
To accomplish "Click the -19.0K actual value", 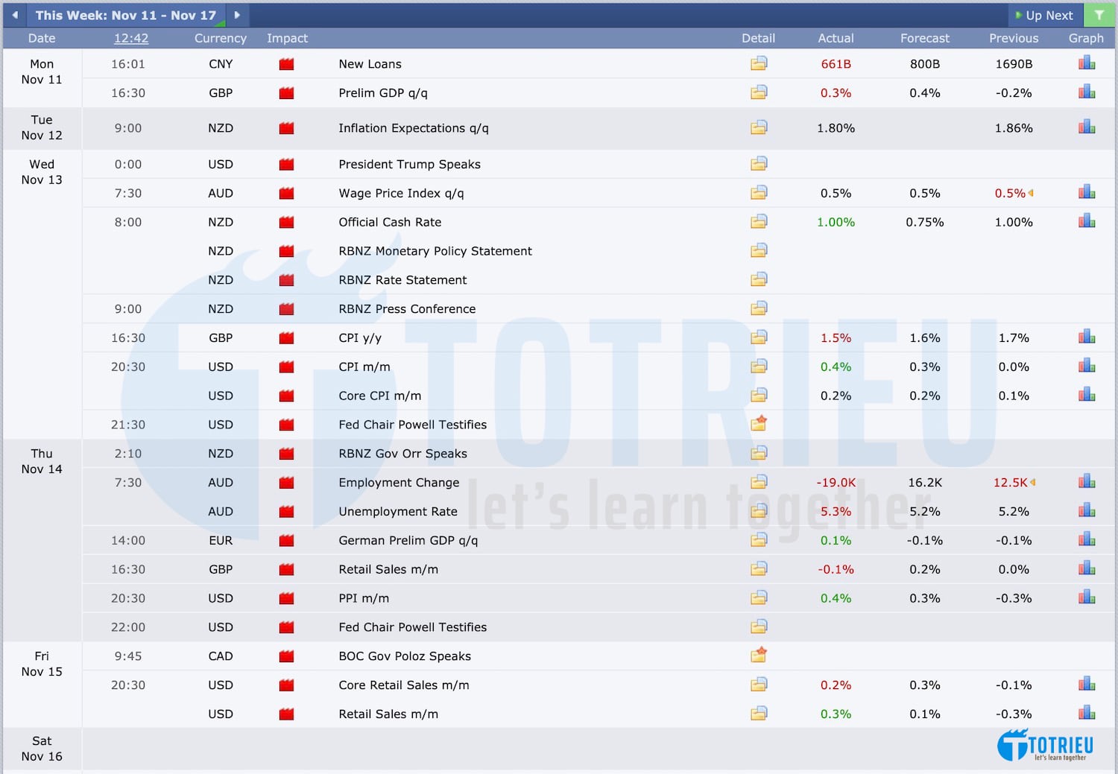I will point(836,483).
